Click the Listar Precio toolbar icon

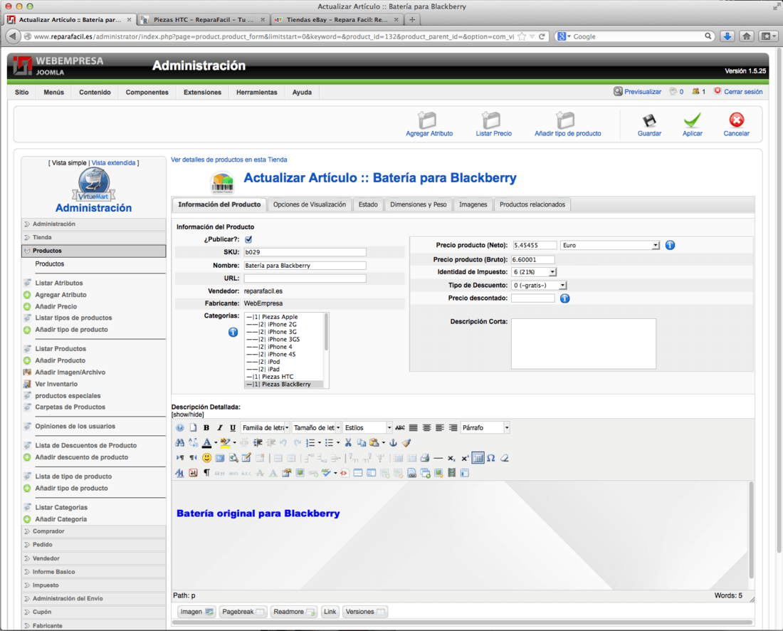coord(491,120)
